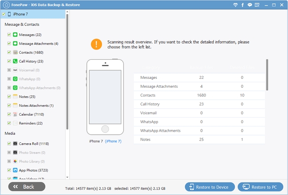The image size is (288, 195).
Task: Click the 1680 backup files value
Action: [x=202, y=95]
